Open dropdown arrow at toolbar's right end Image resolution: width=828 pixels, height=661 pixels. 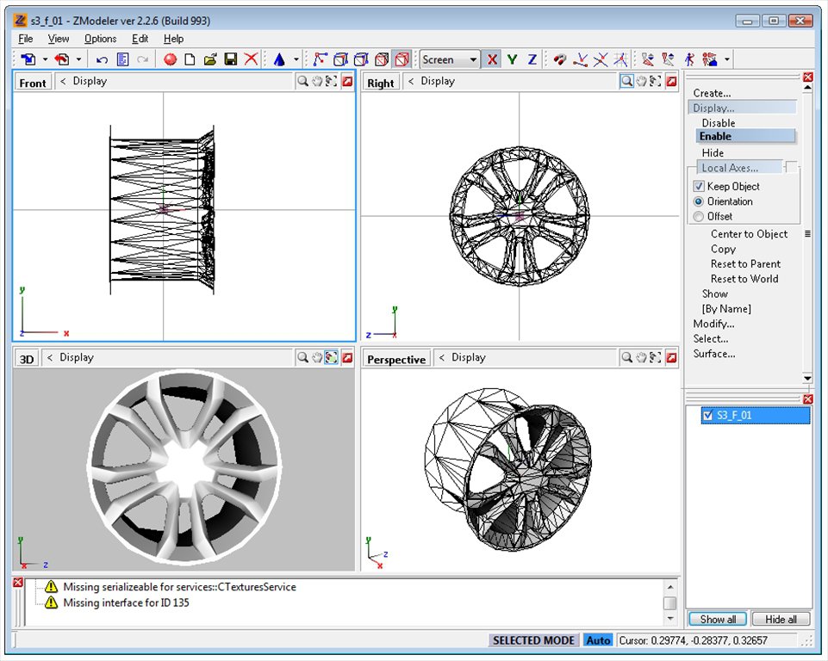727,59
